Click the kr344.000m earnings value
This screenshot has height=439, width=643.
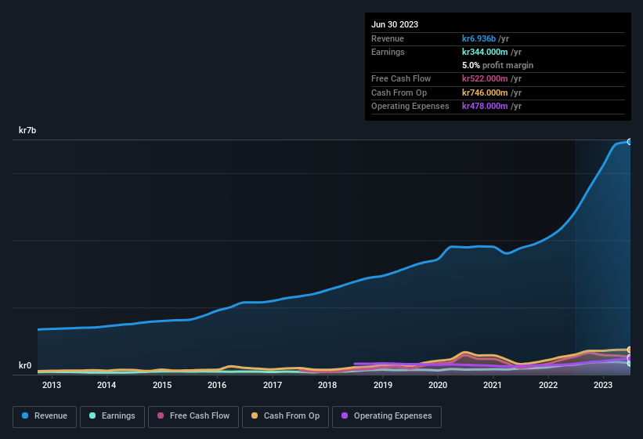[485, 52]
